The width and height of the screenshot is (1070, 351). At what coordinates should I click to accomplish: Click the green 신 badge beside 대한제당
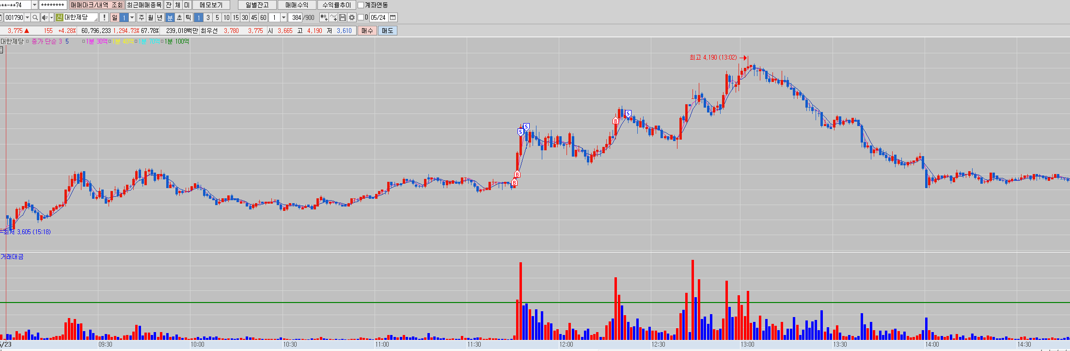point(59,17)
